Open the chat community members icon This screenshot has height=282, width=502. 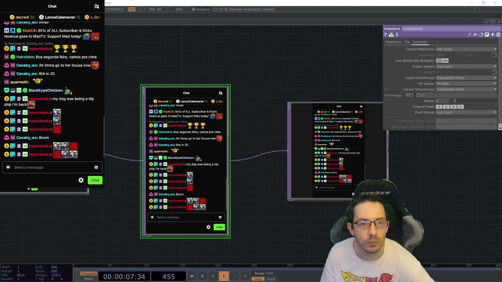tap(96, 6)
